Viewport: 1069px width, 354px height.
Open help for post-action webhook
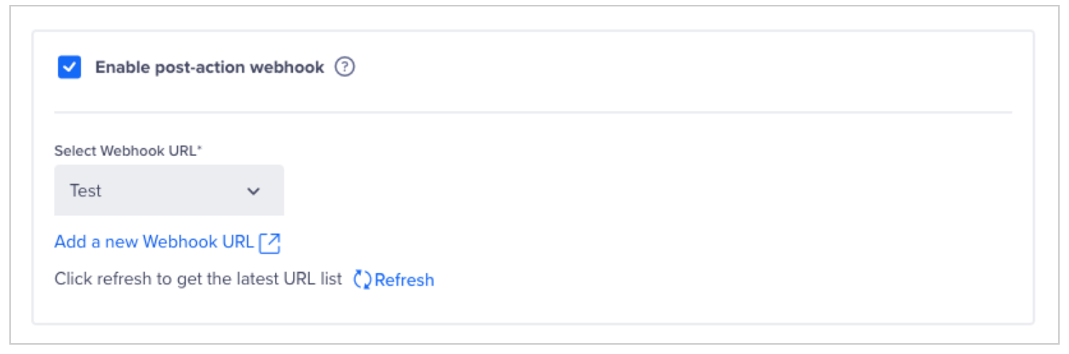(x=345, y=68)
